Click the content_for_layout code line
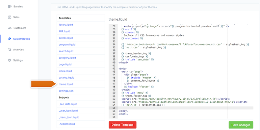This screenshot has height=130, width=260. point(143,81)
